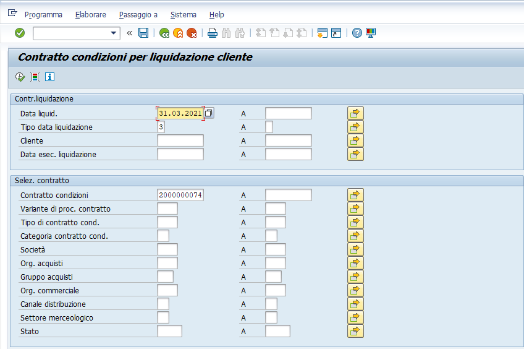Open multiple selection for Data liquid.
Image resolution: width=524 pixels, height=349 pixels.
coord(355,113)
